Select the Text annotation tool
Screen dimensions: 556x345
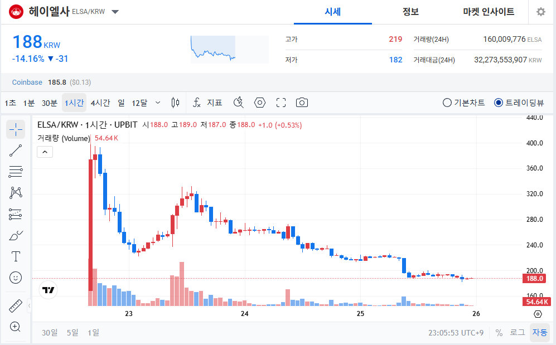(16, 256)
